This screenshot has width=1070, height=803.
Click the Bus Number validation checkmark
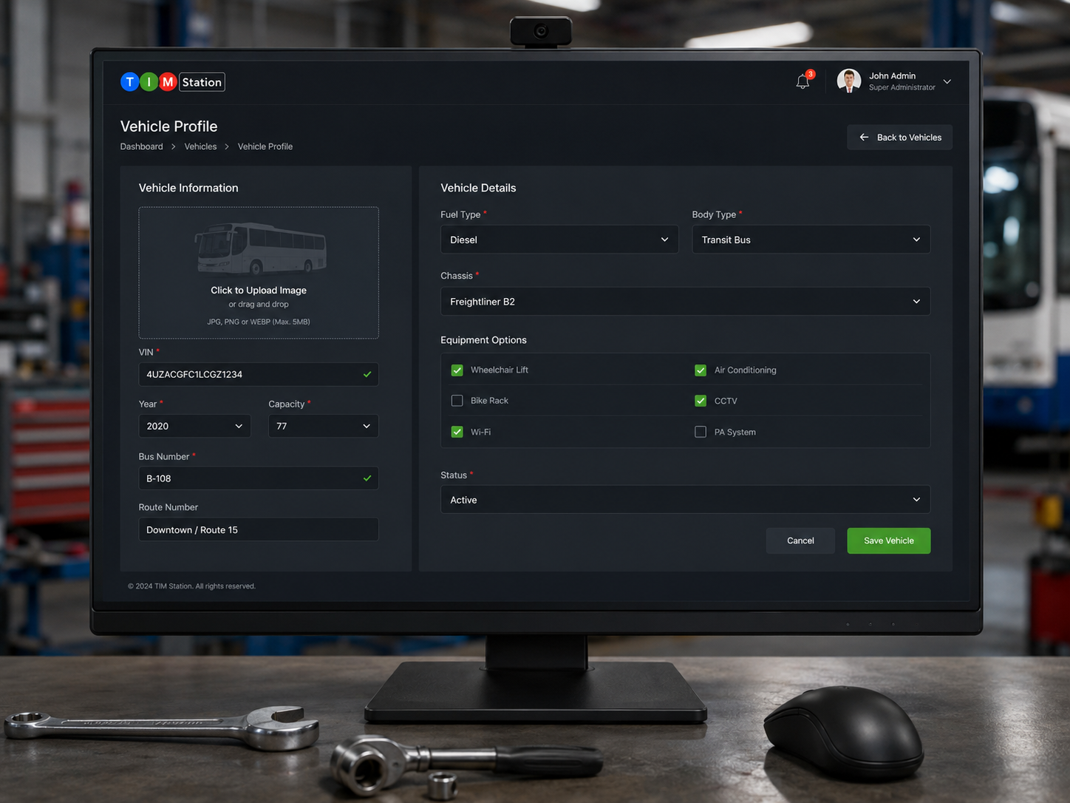(367, 478)
